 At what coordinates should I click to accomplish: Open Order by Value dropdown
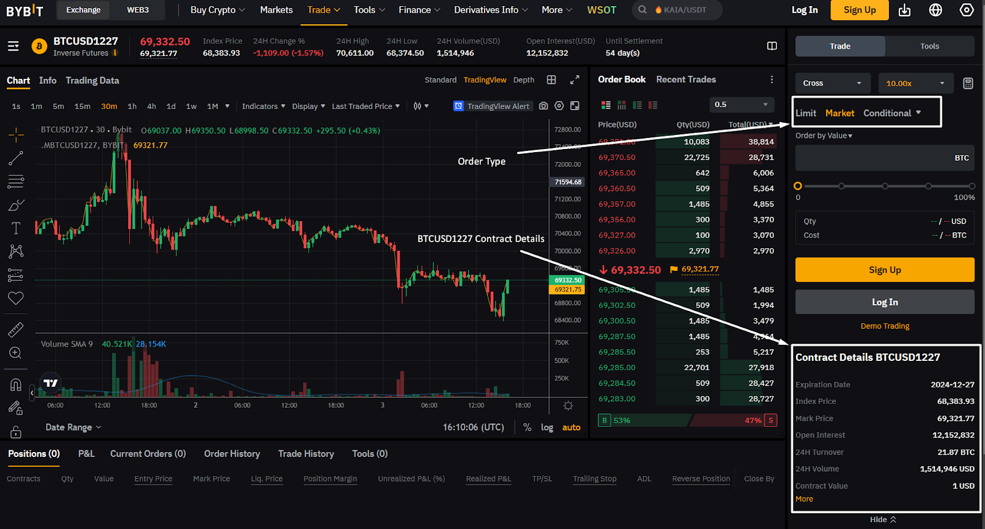tap(824, 135)
